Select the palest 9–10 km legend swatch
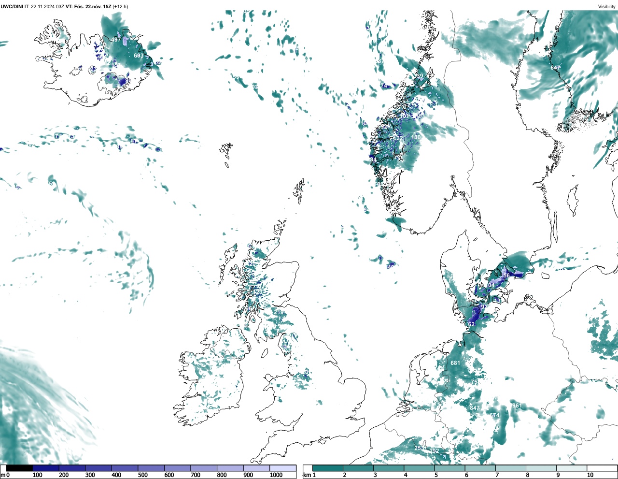 click(572, 468)
